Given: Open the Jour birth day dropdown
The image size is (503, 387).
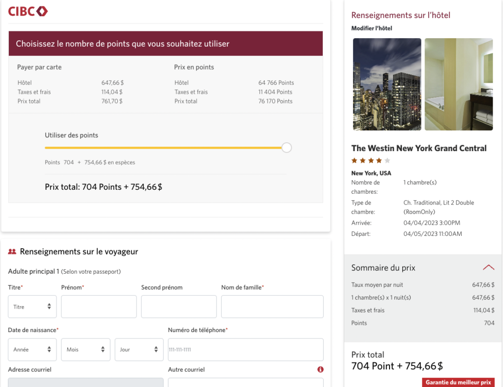Looking at the screenshot, I should point(139,350).
